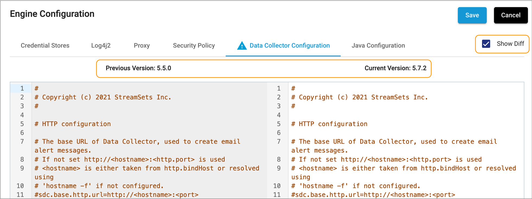Click the Previous Version: 5.5.0 label
Image resolution: width=532 pixels, height=199 pixels.
(x=138, y=68)
